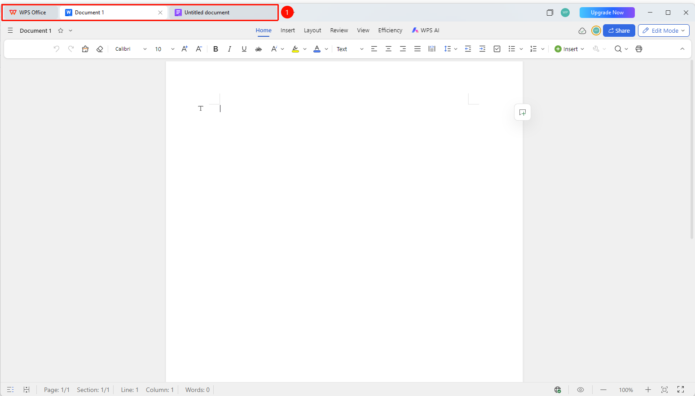The image size is (695, 396).
Task: Open the Edit Mode dropdown
Action: coord(664,30)
